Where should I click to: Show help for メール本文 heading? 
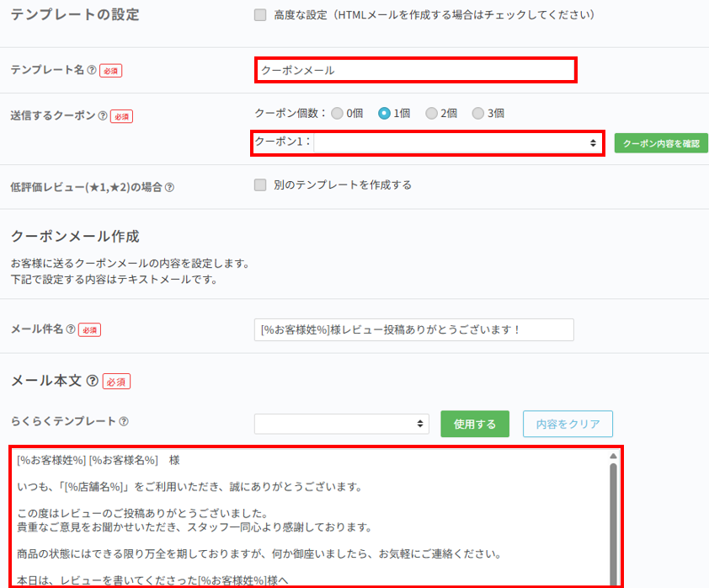click(92, 381)
